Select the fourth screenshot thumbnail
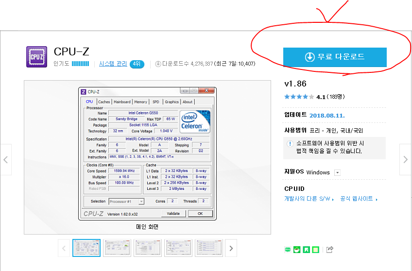The height and width of the screenshot is (271, 412). click(x=178, y=248)
